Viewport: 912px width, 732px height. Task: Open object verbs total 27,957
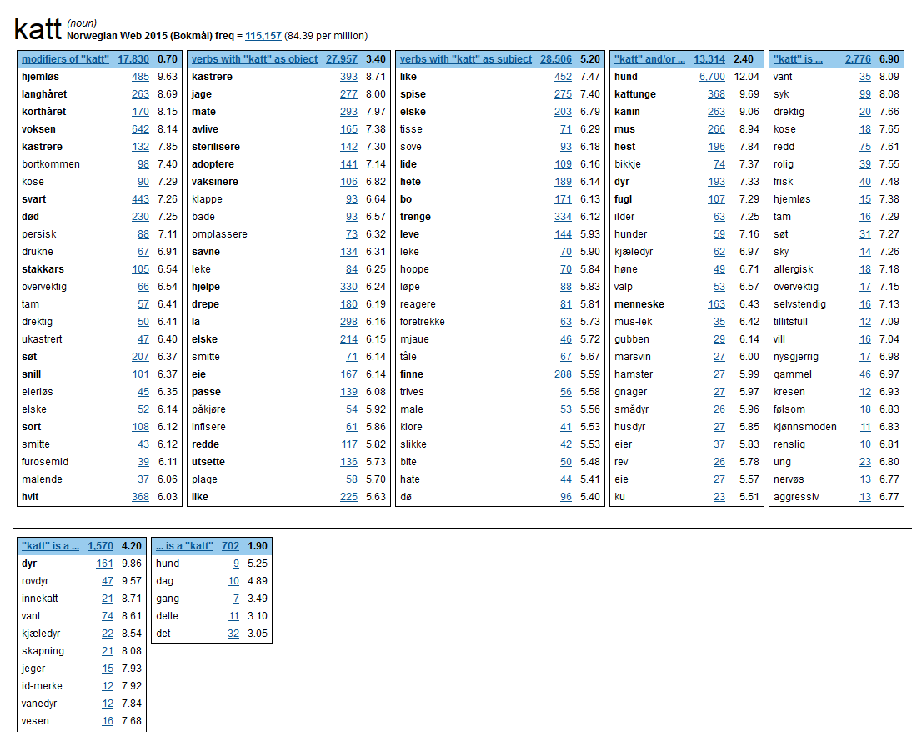342,58
